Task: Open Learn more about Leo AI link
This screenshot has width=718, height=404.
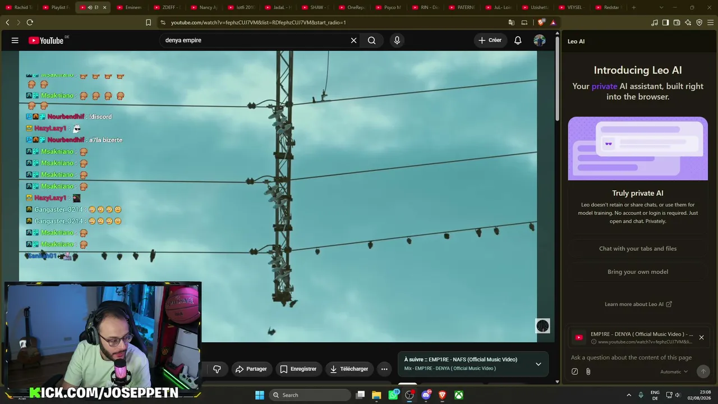Action: pyautogui.click(x=638, y=304)
